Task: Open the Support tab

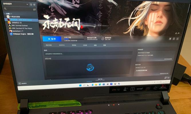Action: click(105, 45)
